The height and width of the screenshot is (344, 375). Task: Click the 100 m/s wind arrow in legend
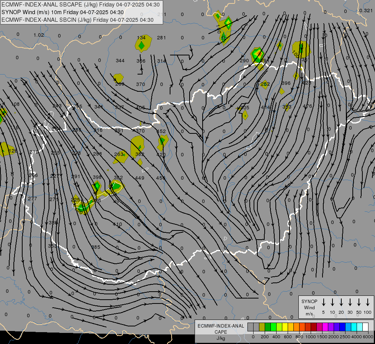tap(368, 302)
